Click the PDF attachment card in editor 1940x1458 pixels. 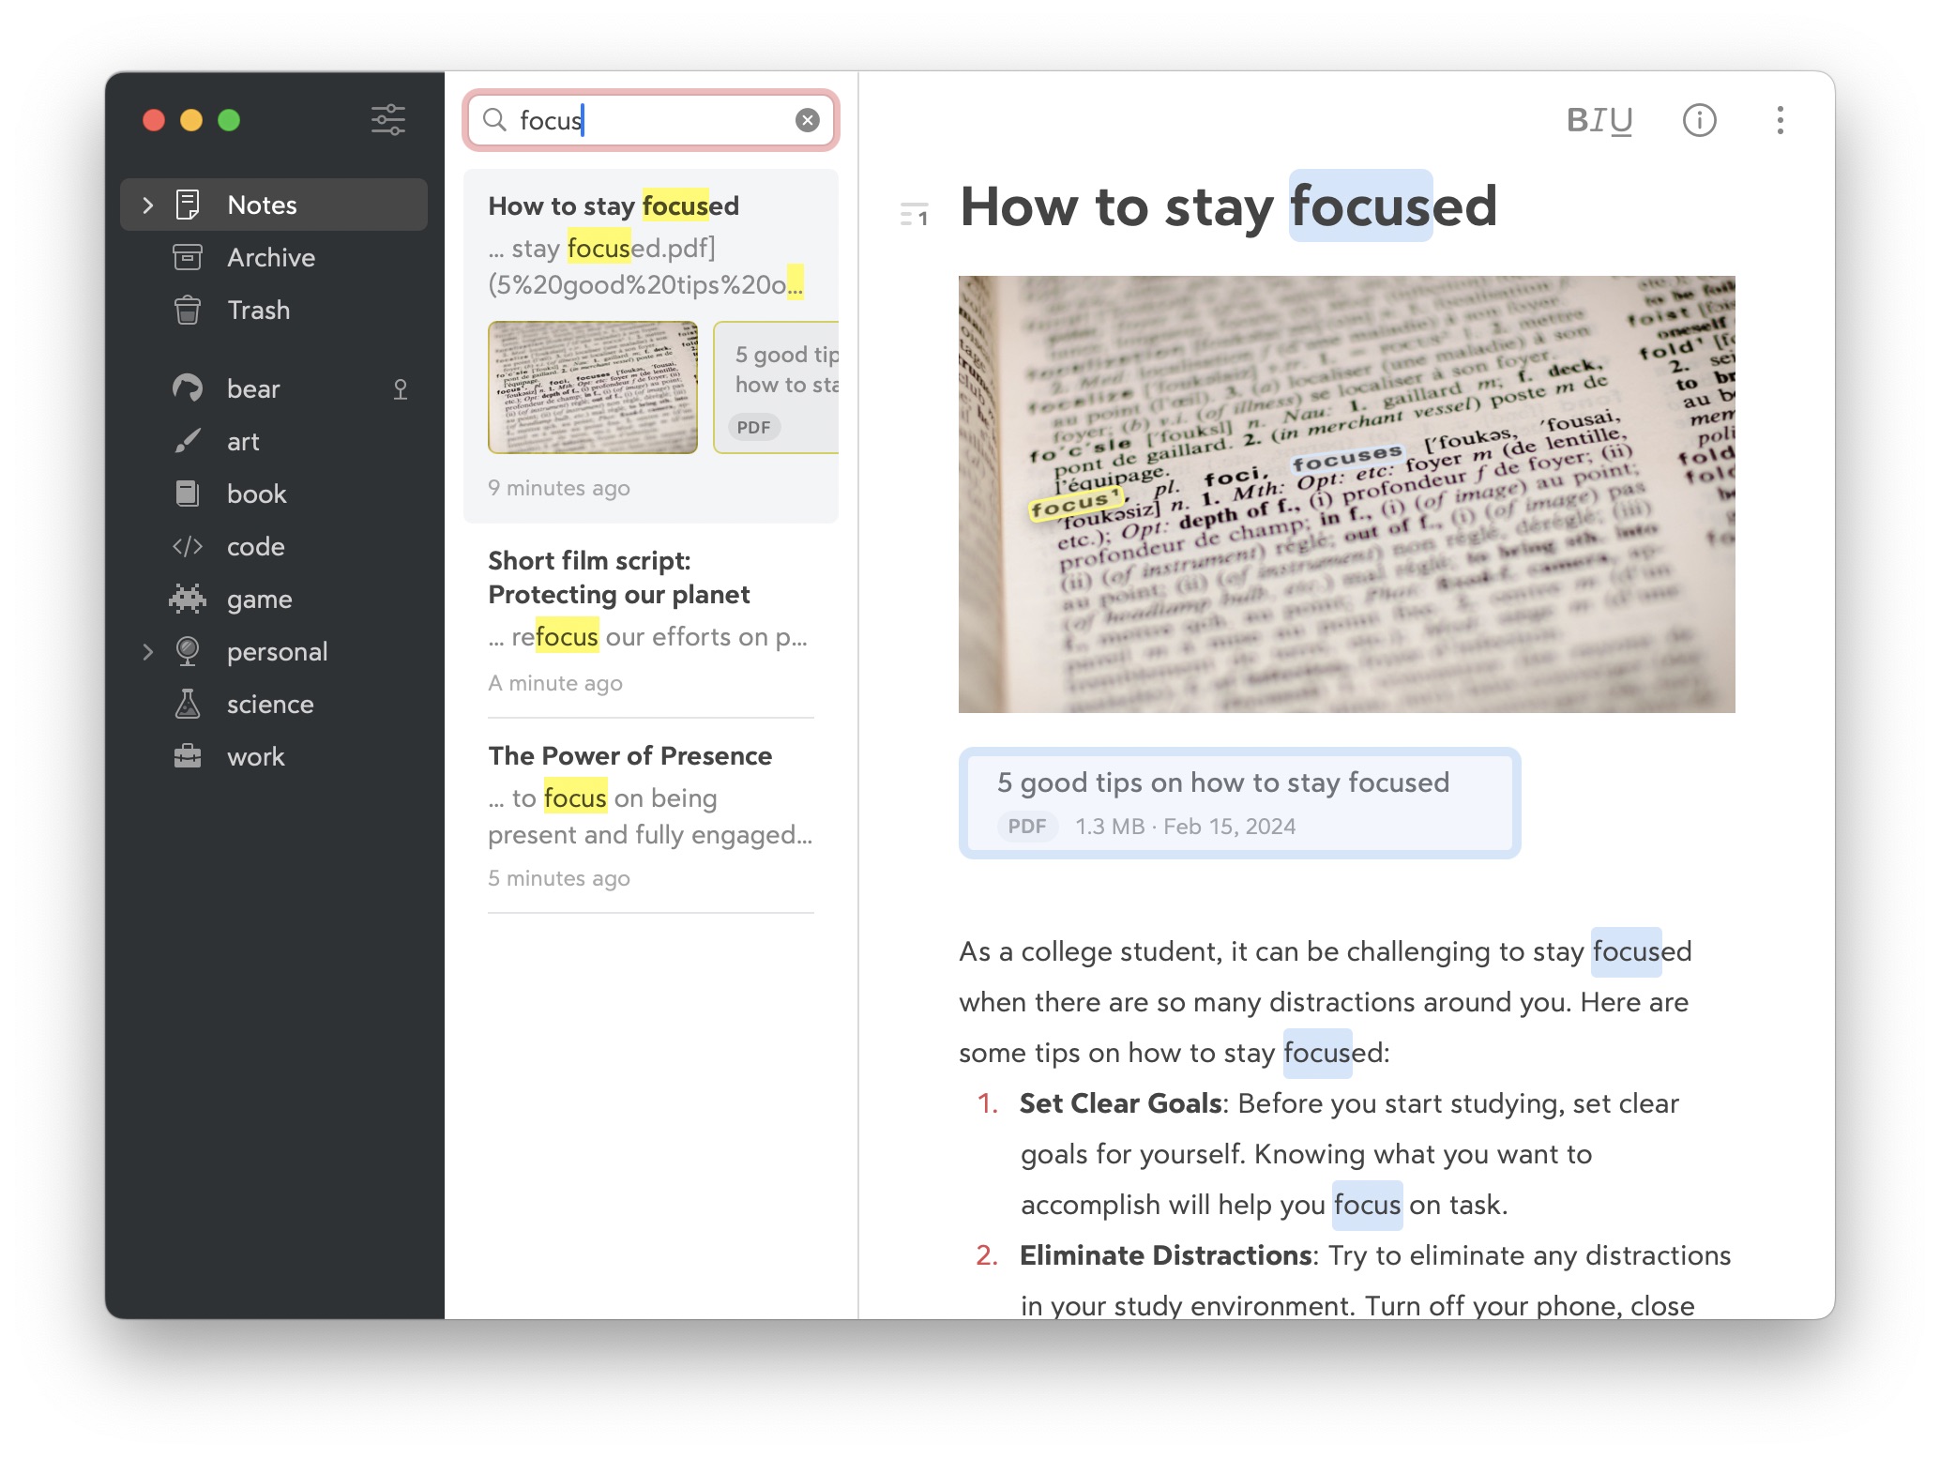(x=1238, y=803)
